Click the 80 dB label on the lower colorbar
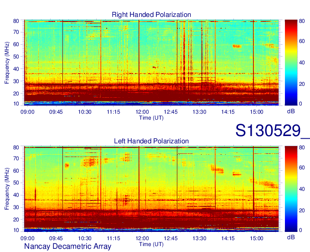 302,147
